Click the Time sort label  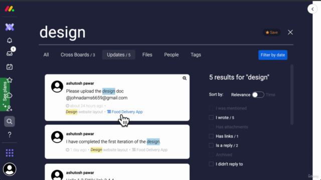pos(270,94)
